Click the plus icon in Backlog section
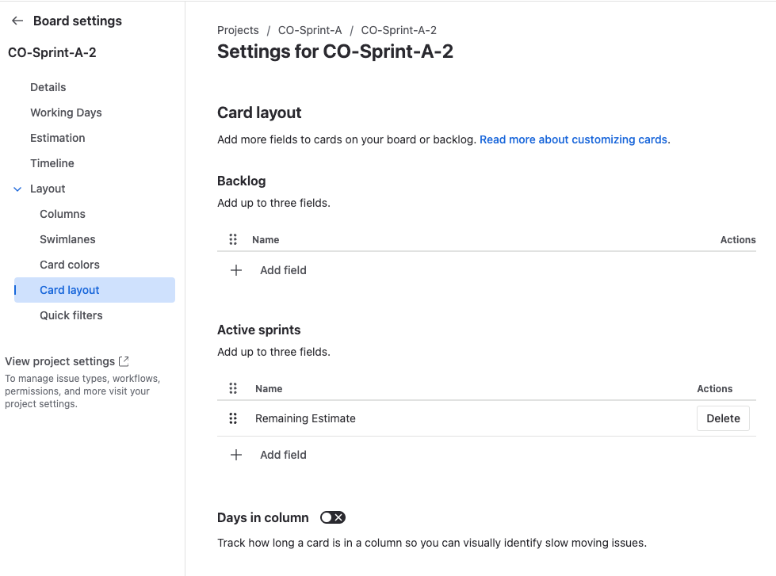 click(235, 270)
